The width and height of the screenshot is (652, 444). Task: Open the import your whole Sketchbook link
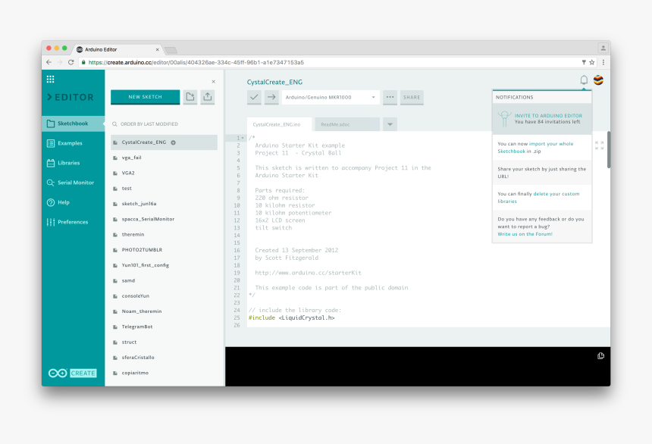tap(535, 148)
